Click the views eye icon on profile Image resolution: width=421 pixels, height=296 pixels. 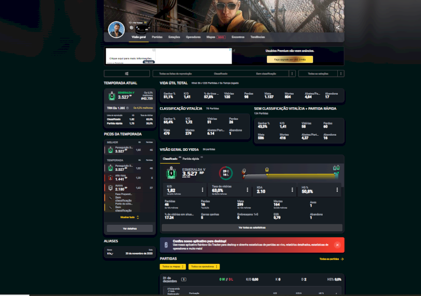point(130,23)
